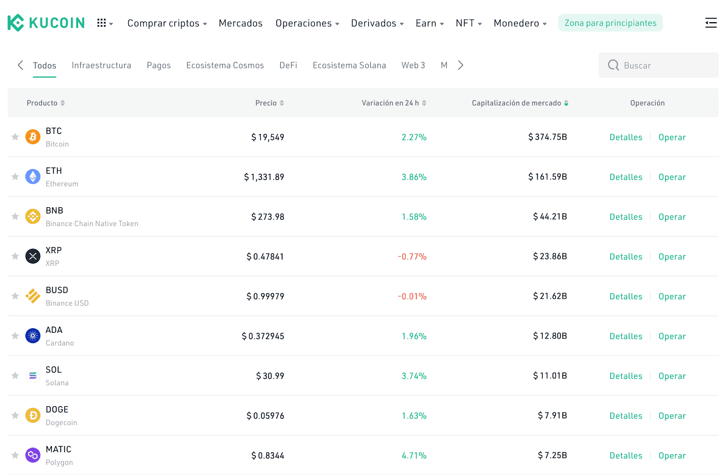This screenshot has width=725, height=475.
Task: Click Operar for SOL
Action: point(672,376)
